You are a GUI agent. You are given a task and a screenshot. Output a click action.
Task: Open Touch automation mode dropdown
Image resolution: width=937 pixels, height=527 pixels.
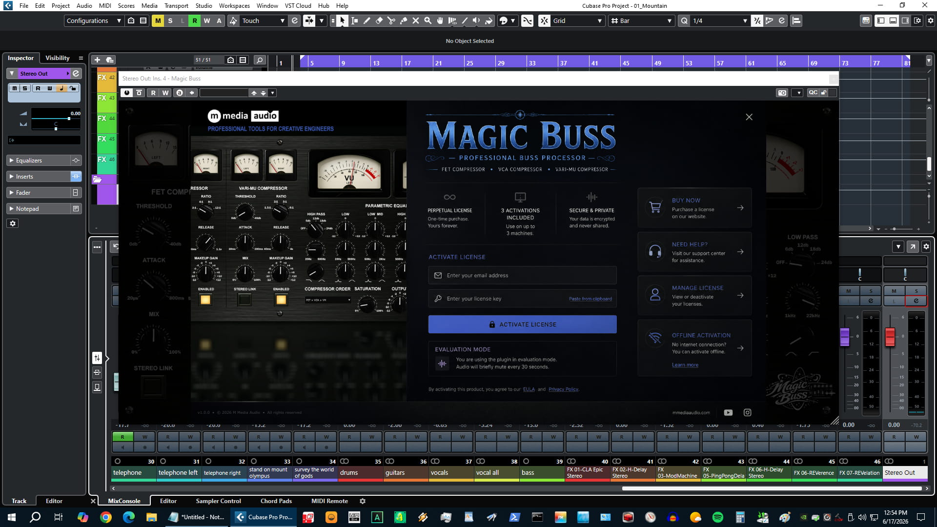(x=263, y=20)
